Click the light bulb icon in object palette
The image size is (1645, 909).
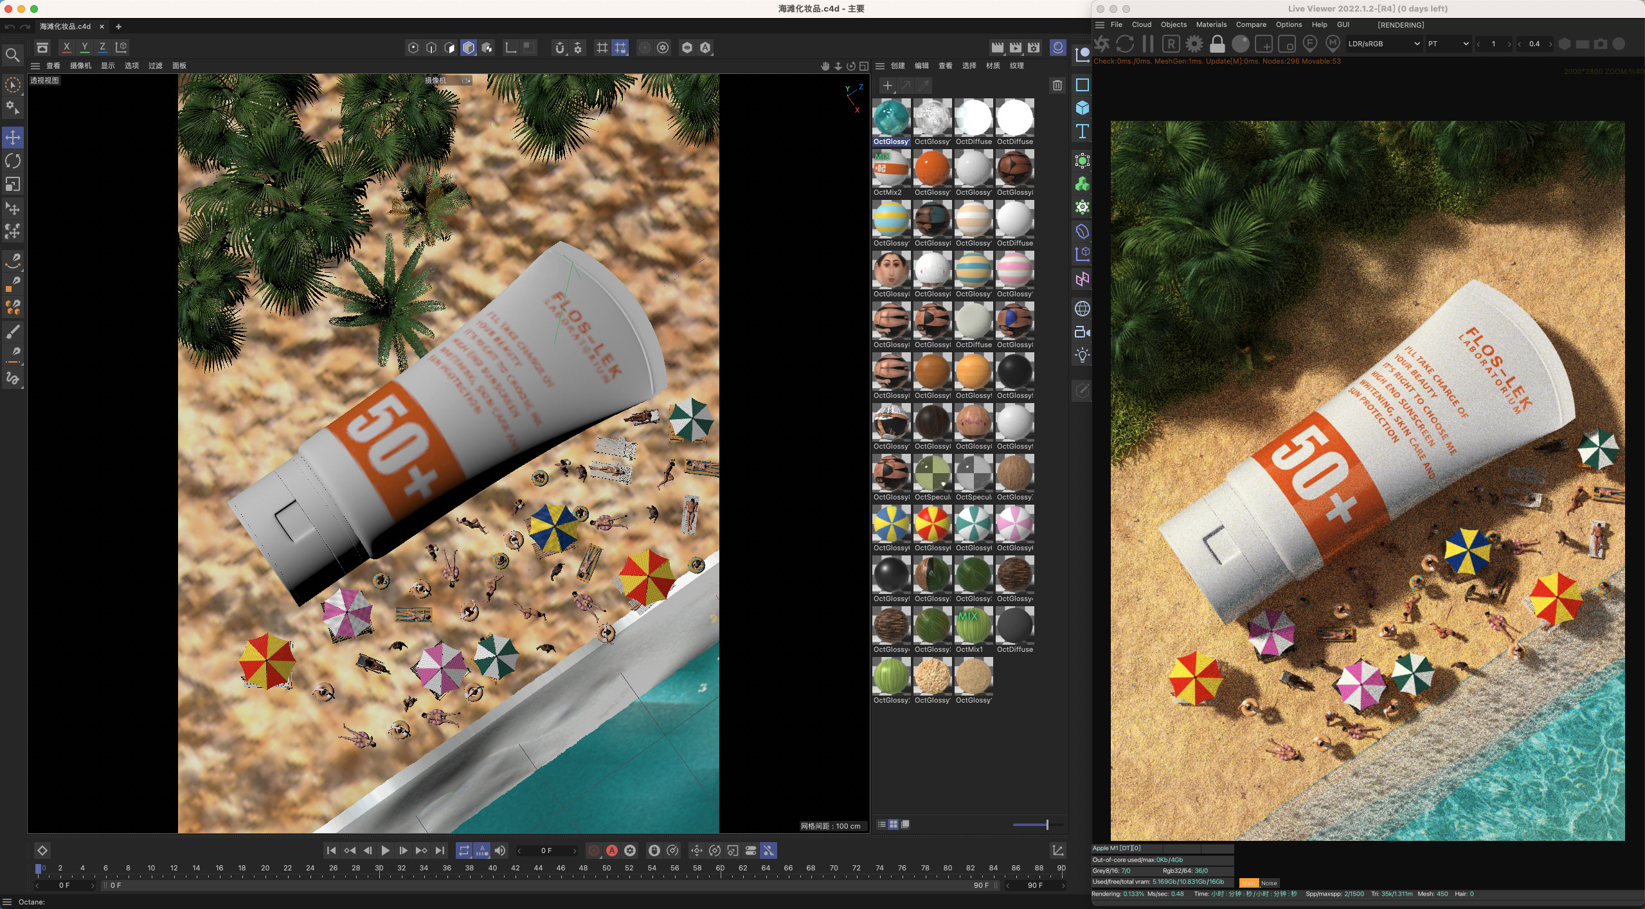pyautogui.click(x=1083, y=355)
